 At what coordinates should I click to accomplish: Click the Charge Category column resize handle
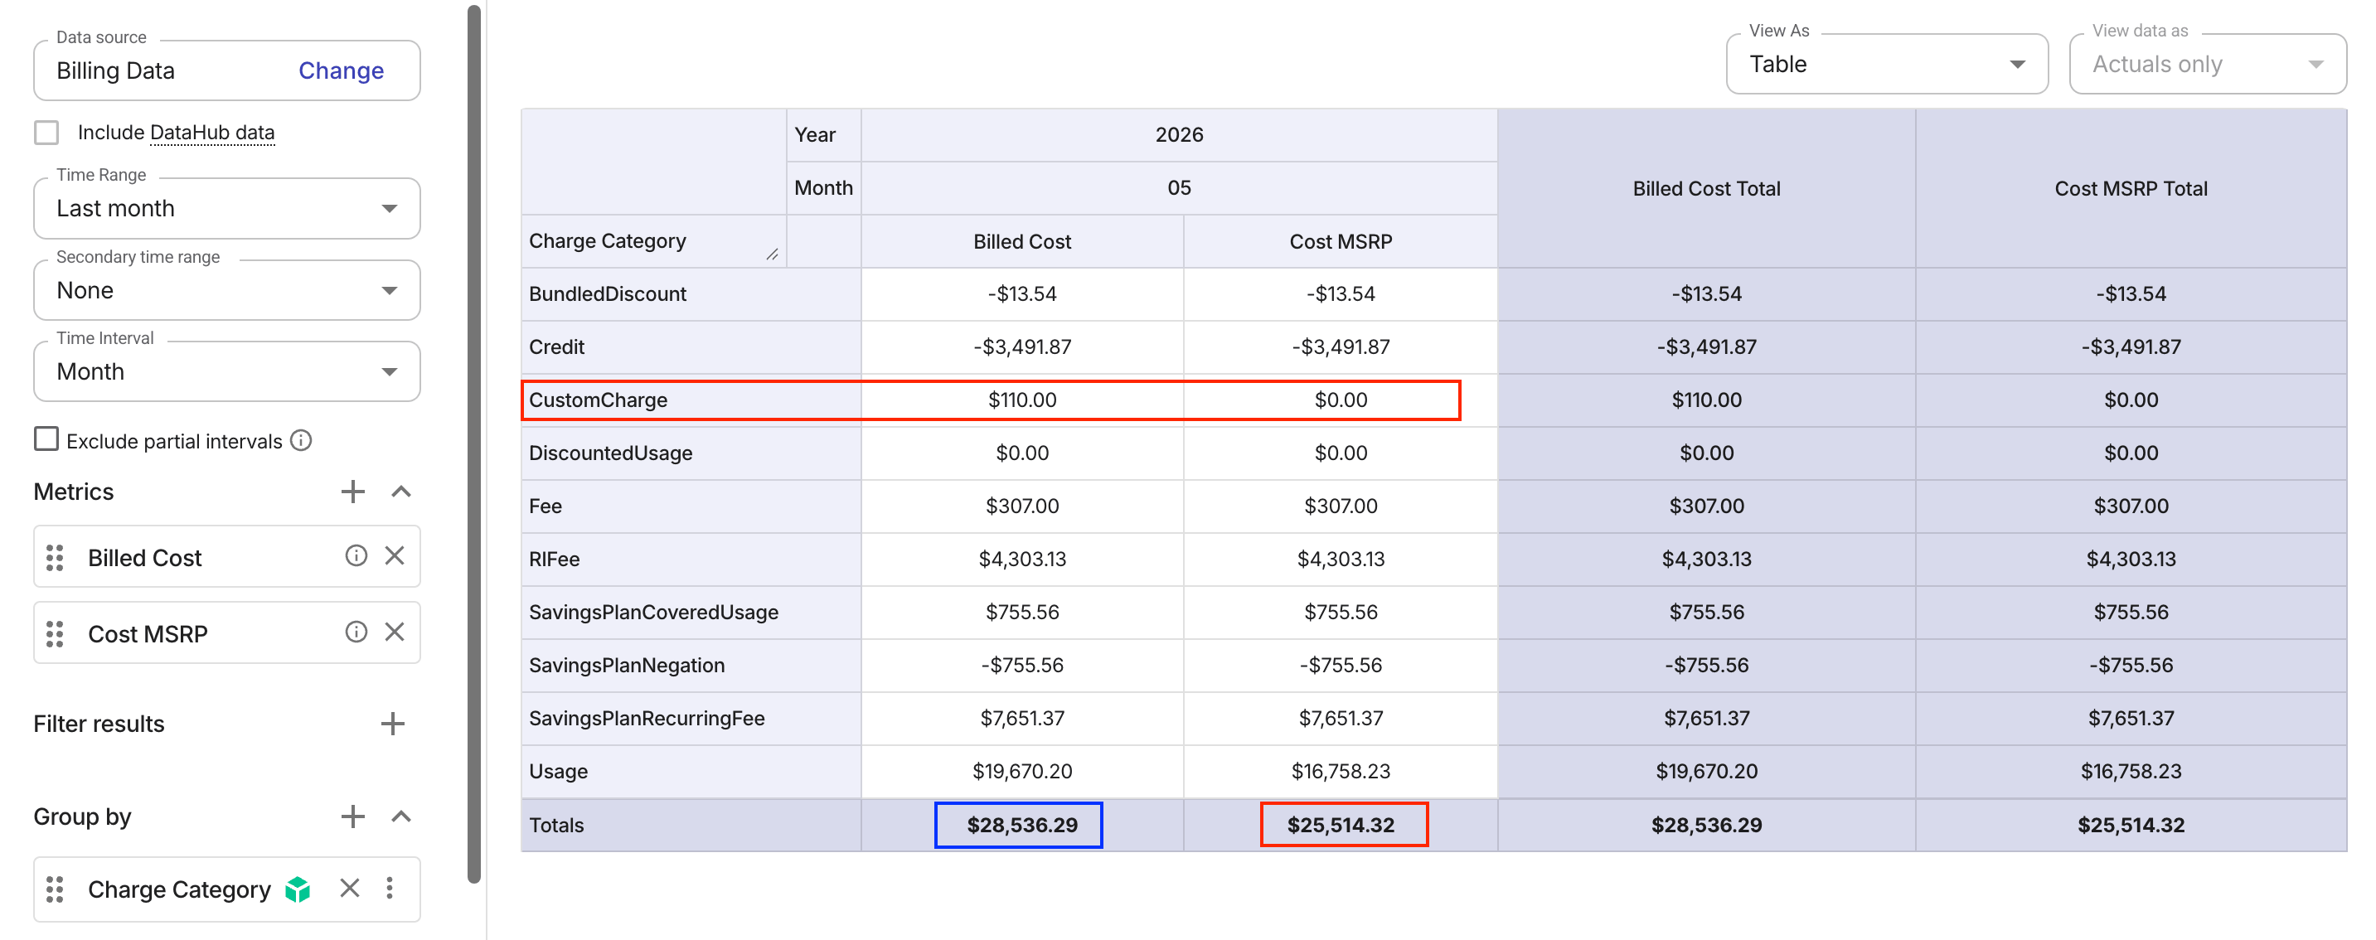click(772, 254)
